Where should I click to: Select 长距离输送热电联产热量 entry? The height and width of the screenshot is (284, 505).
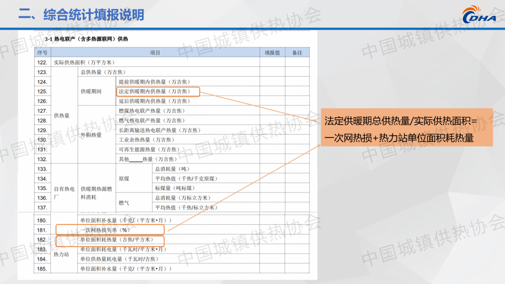pos(159,130)
